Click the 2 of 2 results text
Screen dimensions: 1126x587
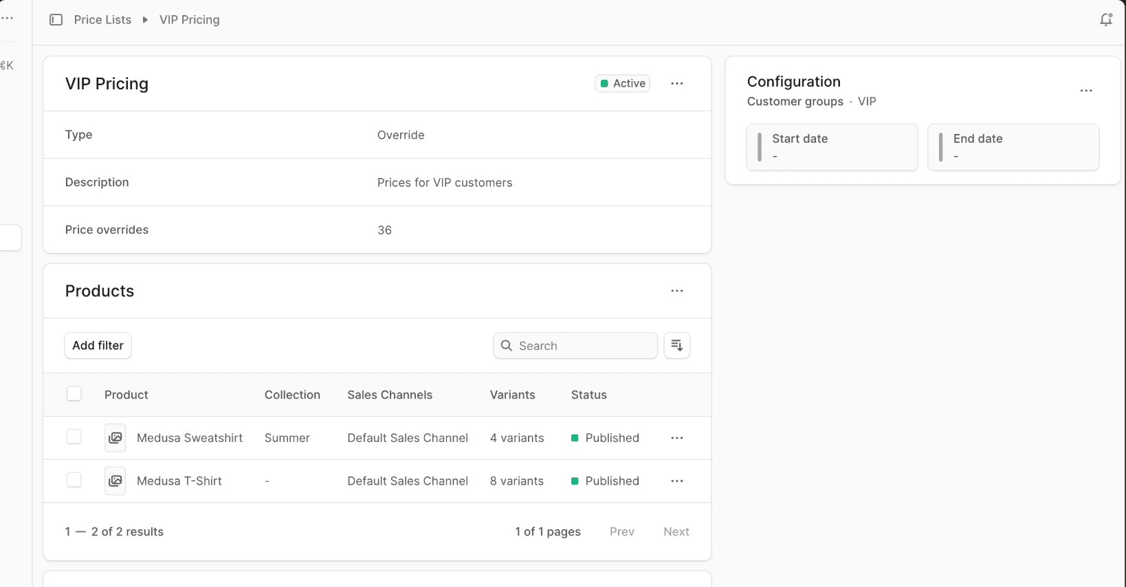point(127,532)
